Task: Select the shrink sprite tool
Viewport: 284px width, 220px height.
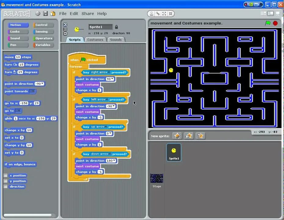Action: [170, 13]
